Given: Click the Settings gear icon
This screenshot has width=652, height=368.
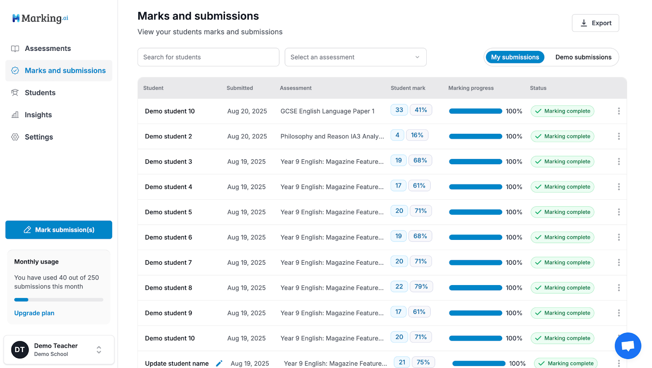Looking at the screenshot, I should 15,137.
